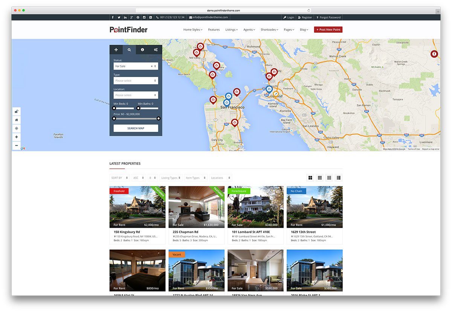
Task: Open the Shortcodes menu
Action: (x=269, y=30)
